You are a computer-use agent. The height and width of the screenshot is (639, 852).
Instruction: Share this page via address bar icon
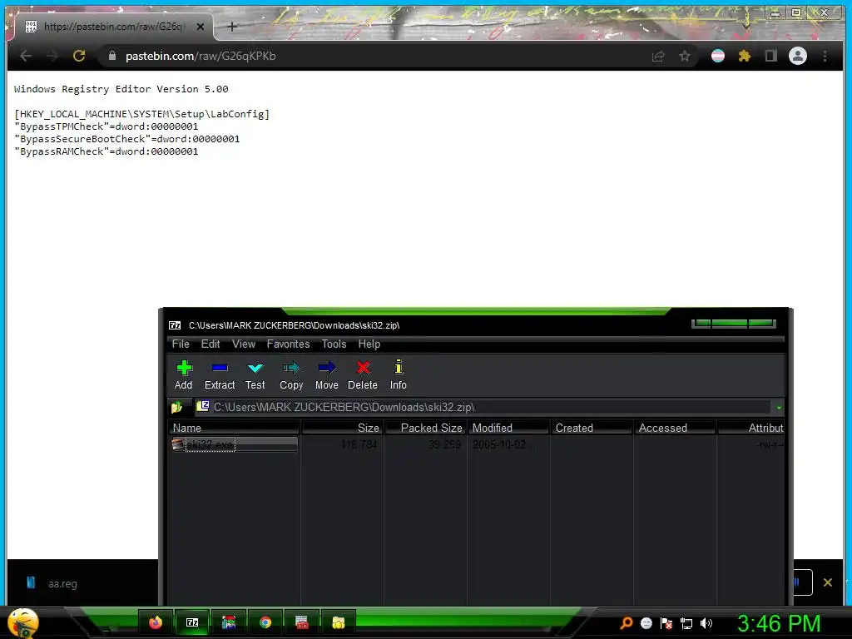pyautogui.click(x=658, y=56)
